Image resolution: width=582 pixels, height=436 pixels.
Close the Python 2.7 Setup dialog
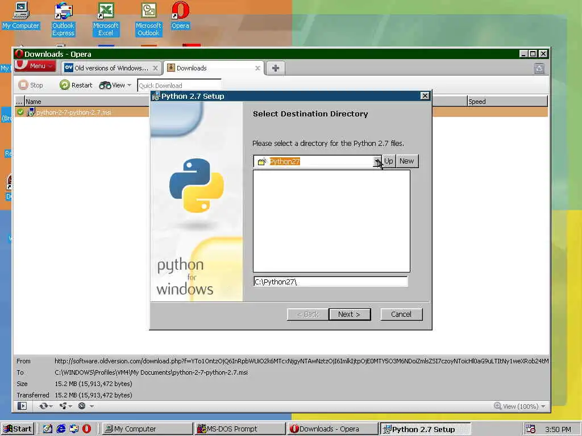[425, 96]
